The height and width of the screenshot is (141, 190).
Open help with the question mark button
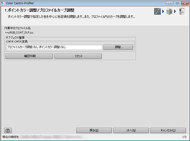click(8, 130)
